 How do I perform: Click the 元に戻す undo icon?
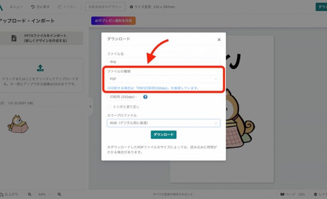tap(33, 7)
